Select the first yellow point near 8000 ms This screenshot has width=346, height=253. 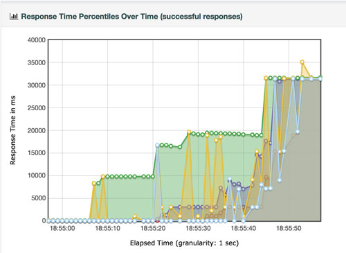click(x=94, y=184)
